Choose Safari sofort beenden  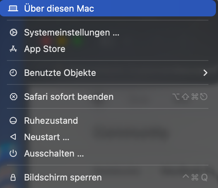69,97
